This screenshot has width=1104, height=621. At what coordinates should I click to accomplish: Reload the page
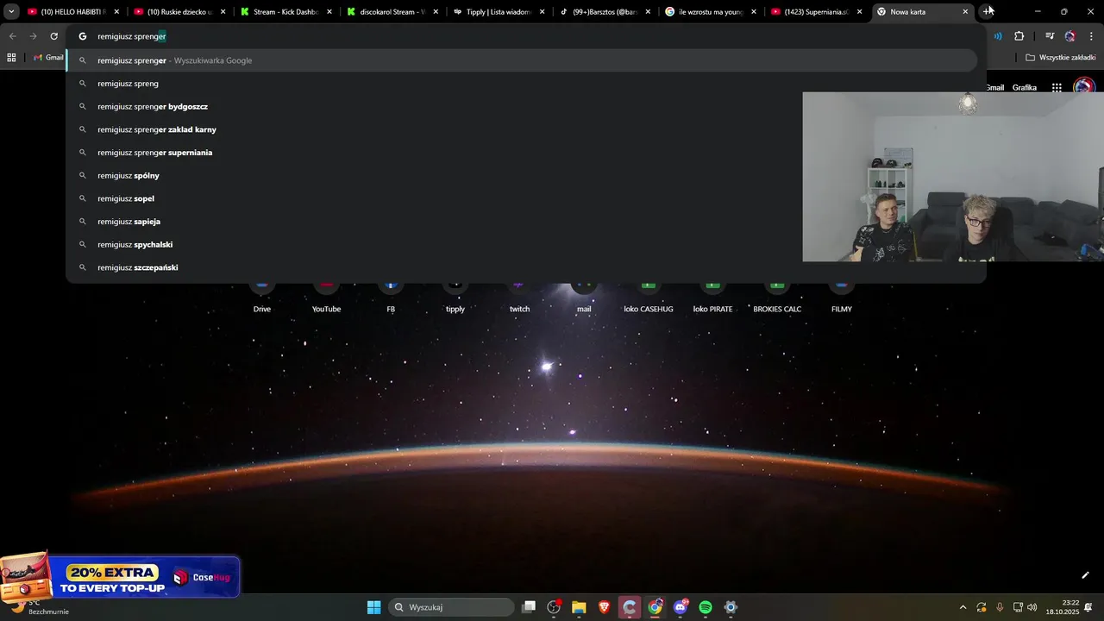tap(54, 36)
